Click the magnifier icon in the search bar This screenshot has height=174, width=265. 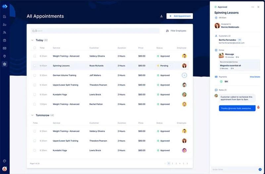33,31
